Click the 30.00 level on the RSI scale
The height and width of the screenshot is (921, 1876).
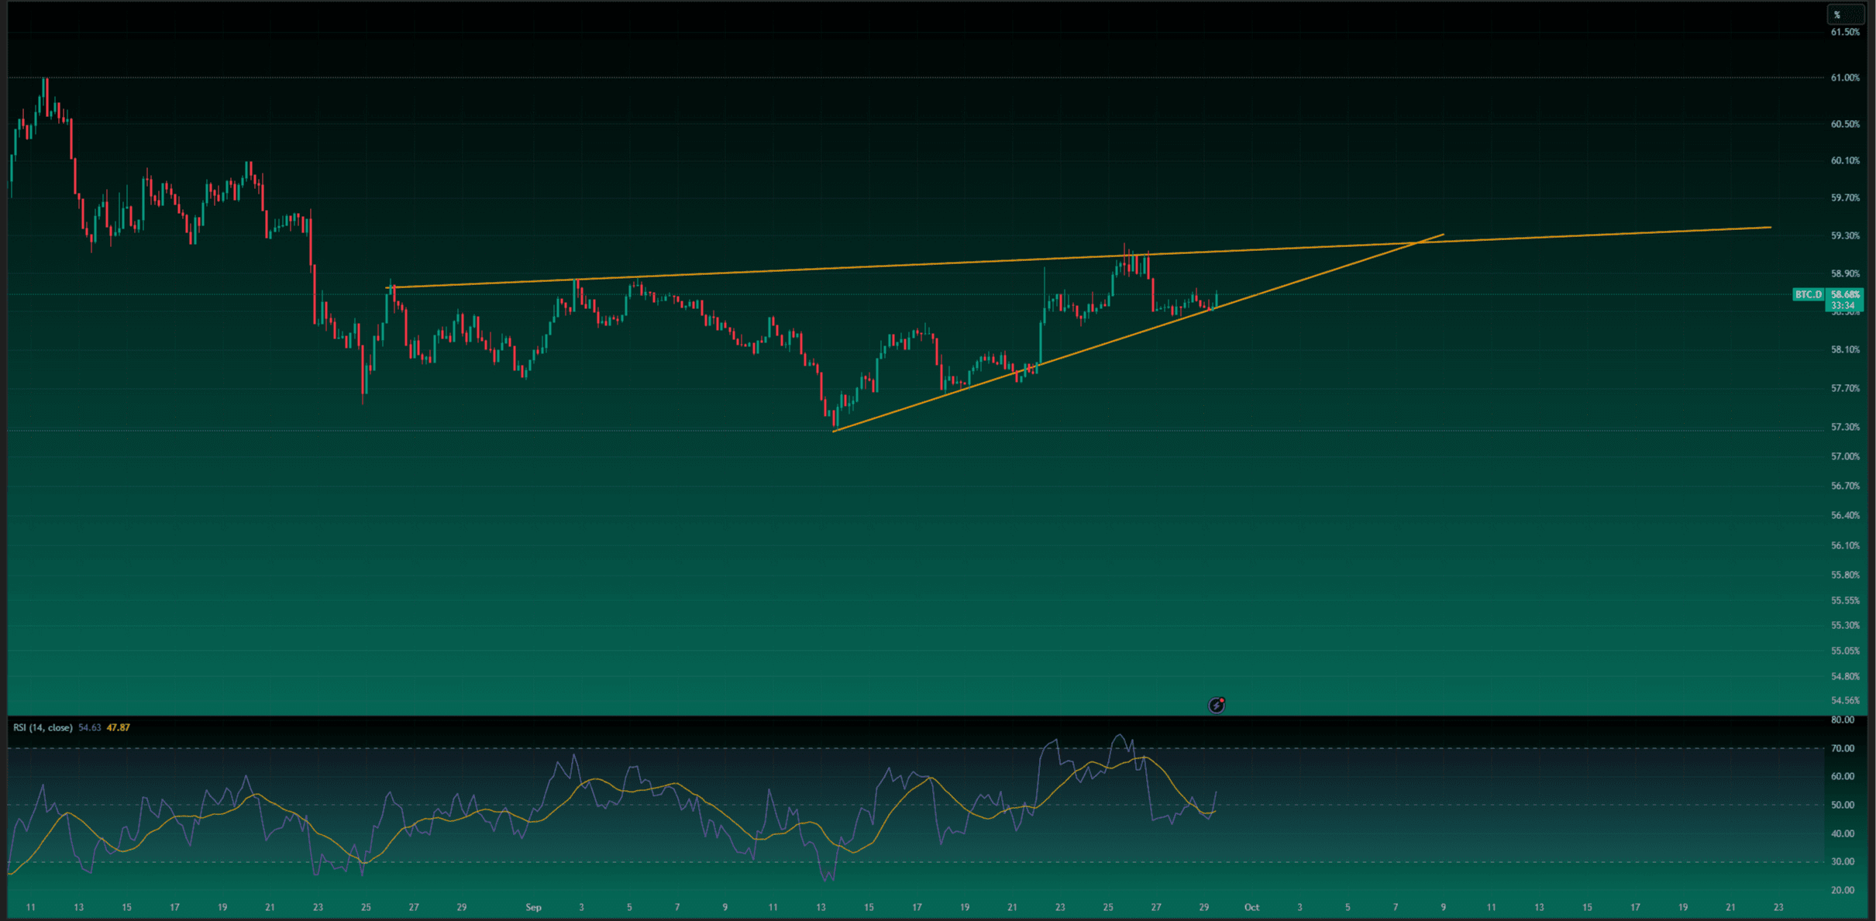click(1842, 861)
